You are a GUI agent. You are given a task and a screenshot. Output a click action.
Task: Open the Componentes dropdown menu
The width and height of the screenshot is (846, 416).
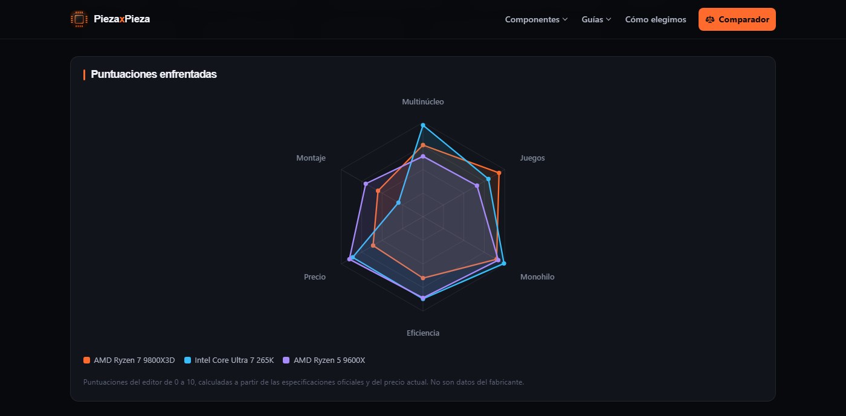[536, 19]
